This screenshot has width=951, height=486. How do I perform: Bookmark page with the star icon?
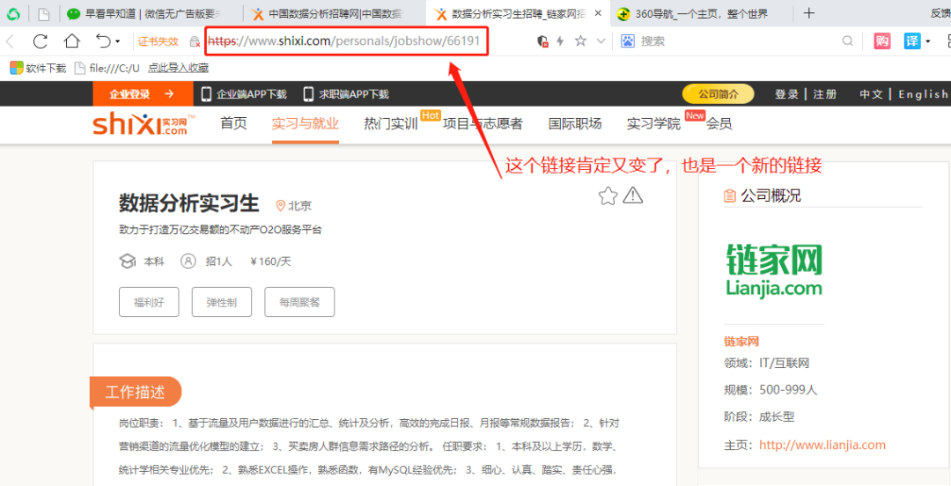pyautogui.click(x=580, y=41)
